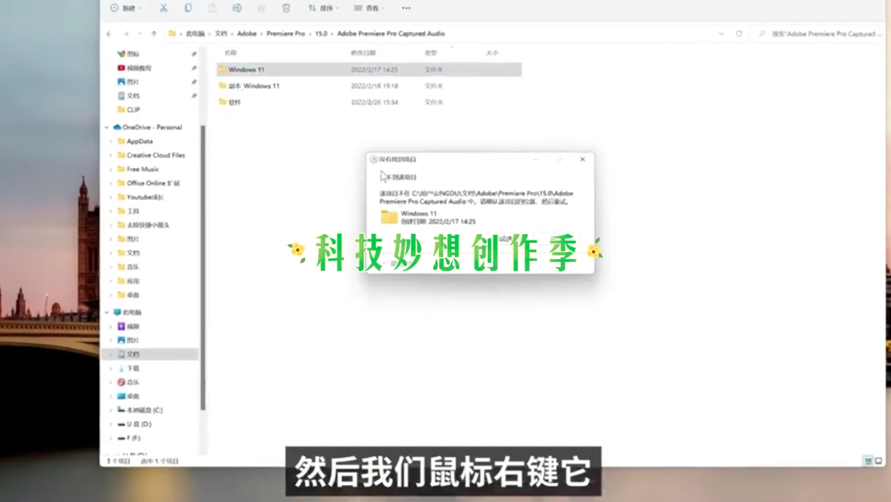Select the Windows 11 folder in file list
891x502 pixels.
point(369,69)
